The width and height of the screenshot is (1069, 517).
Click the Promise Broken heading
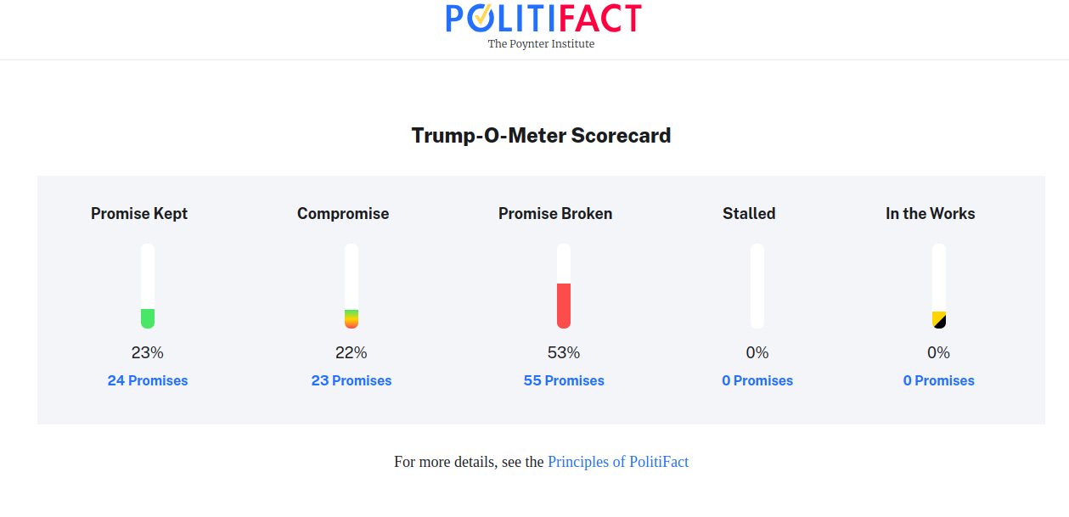(555, 214)
